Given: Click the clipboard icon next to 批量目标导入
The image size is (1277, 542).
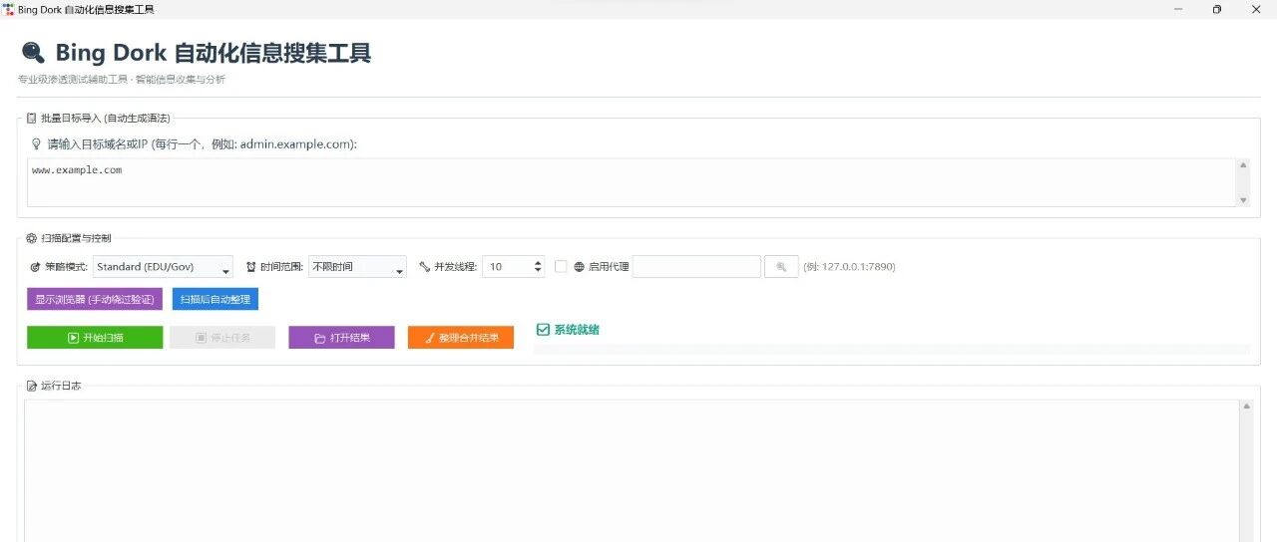Looking at the screenshot, I should pos(32,118).
